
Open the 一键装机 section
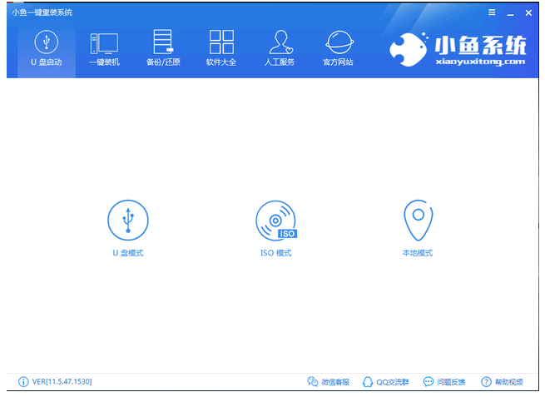104,49
